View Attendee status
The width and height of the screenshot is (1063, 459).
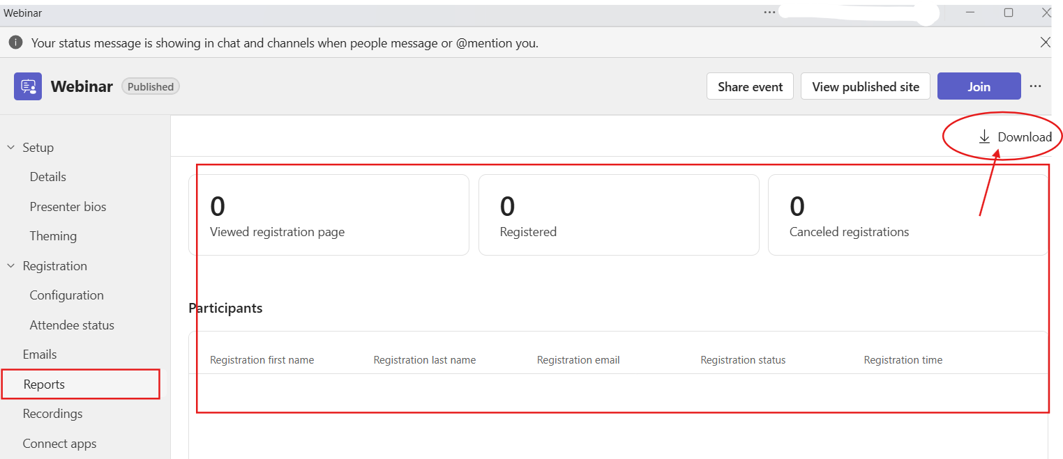click(x=72, y=325)
